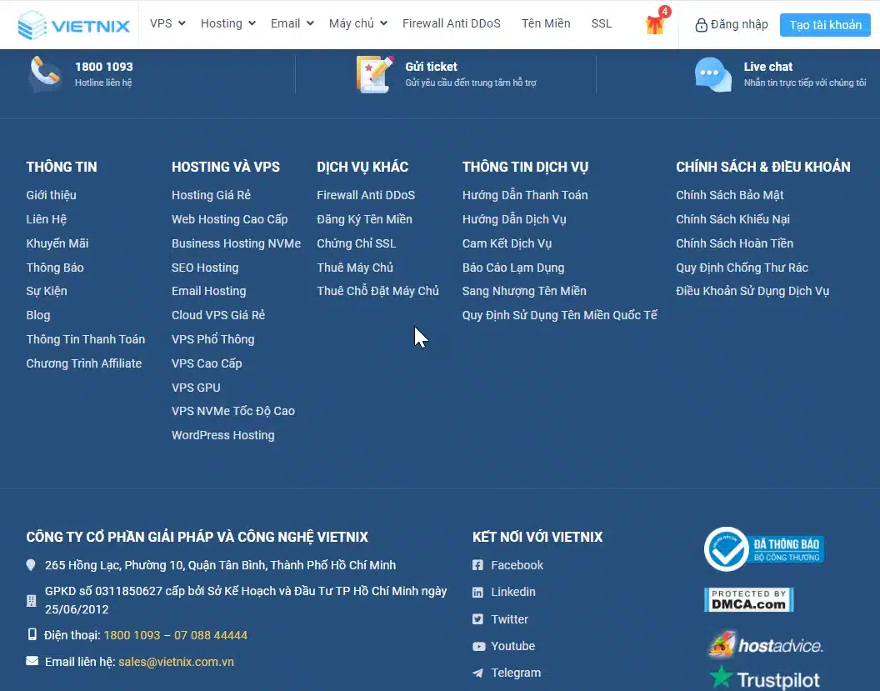Expand the Hosting dropdown menu
This screenshot has width=880, height=691.
click(227, 23)
